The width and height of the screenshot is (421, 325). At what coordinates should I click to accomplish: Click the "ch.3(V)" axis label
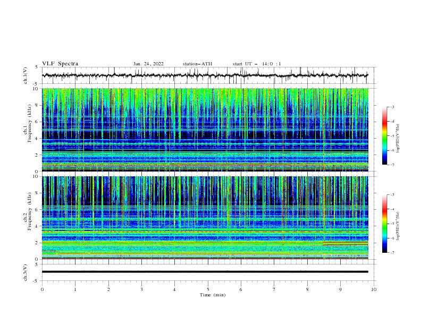pyautogui.click(x=26, y=272)
